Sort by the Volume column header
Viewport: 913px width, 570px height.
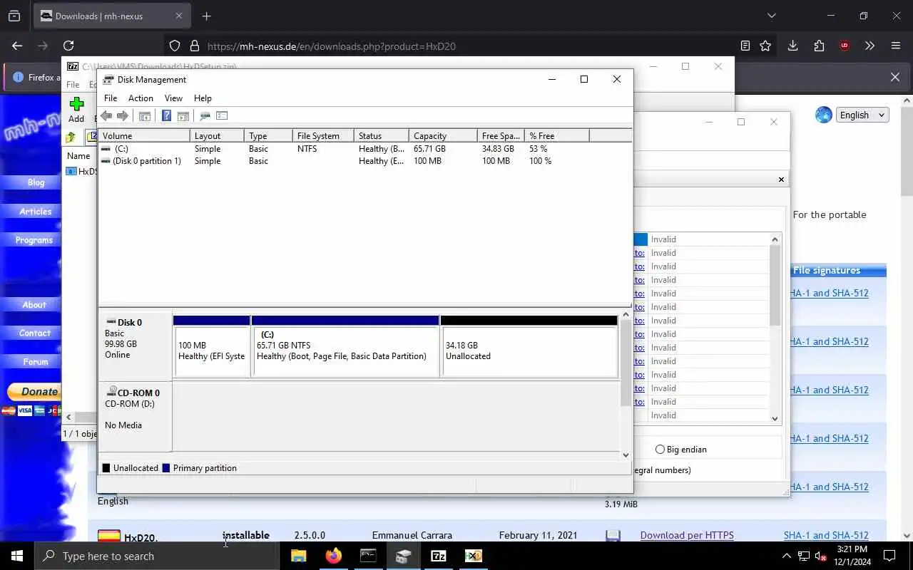(144, 135)
